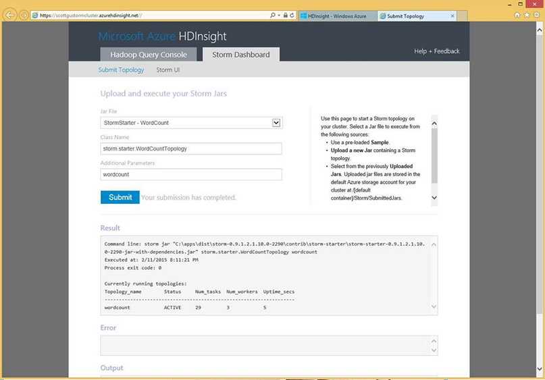Open the Help + Feedback link
The image size is (545, 380).
click(436, 51)
